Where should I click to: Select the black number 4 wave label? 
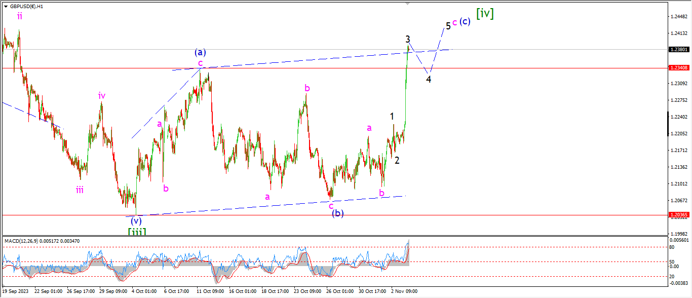click(429, 80)
